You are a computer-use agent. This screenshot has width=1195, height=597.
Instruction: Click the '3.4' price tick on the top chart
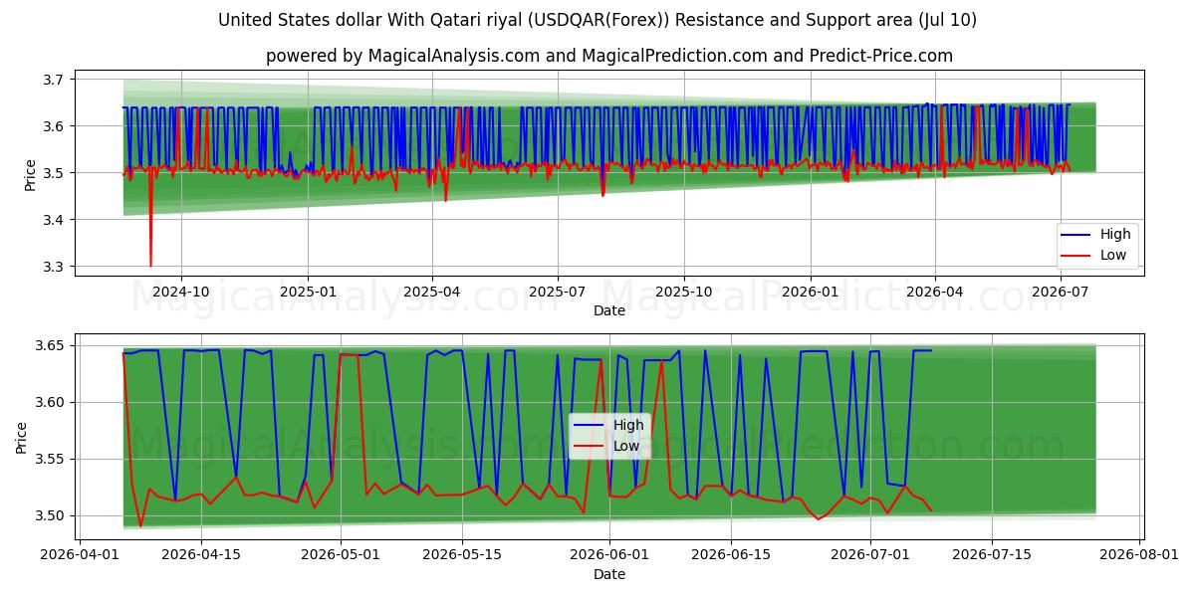click(56, 220)
